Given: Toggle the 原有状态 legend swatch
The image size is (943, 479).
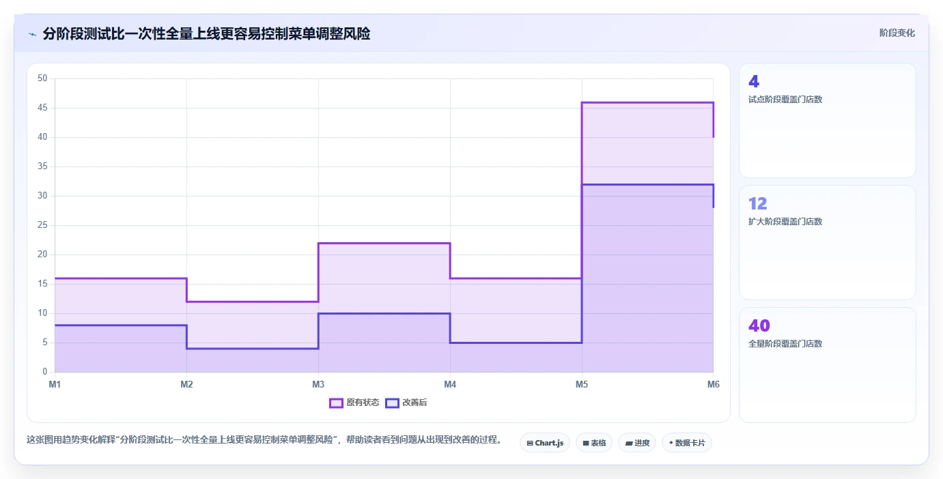Looking at the screenshot, I should (x=336, y=403).
